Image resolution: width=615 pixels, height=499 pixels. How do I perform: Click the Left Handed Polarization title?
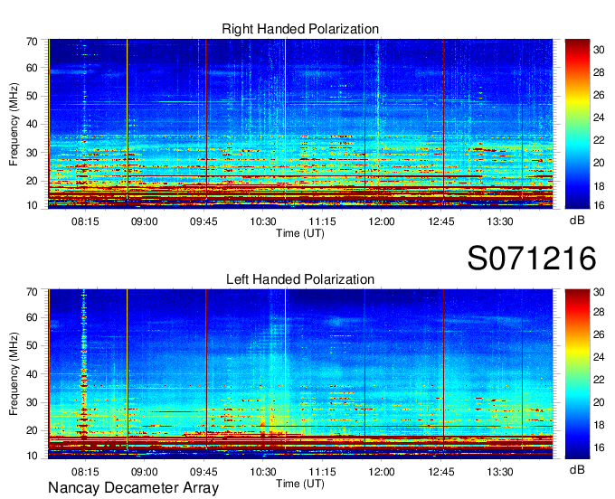[300, 279]
